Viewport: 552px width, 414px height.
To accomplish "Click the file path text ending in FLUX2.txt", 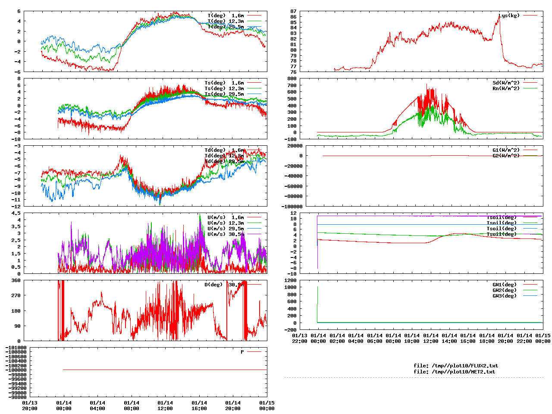I will click(456, 366).
